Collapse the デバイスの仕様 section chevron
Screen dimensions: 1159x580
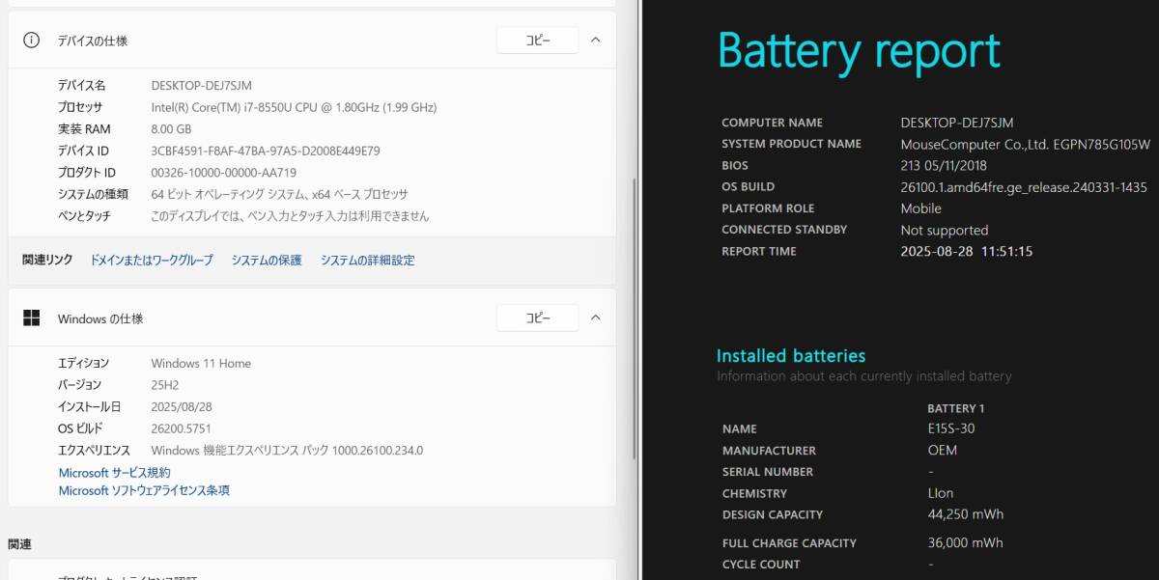click(595, 41)
